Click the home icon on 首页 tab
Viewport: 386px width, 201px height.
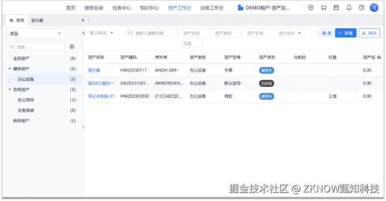pyautogui.click(x=11, y=20)
